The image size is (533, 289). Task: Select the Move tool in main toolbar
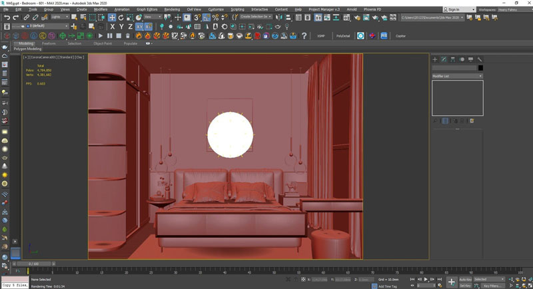click(112, 17)
